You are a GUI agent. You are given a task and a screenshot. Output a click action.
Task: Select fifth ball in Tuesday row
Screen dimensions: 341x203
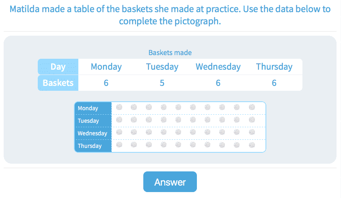coord(178,120)
